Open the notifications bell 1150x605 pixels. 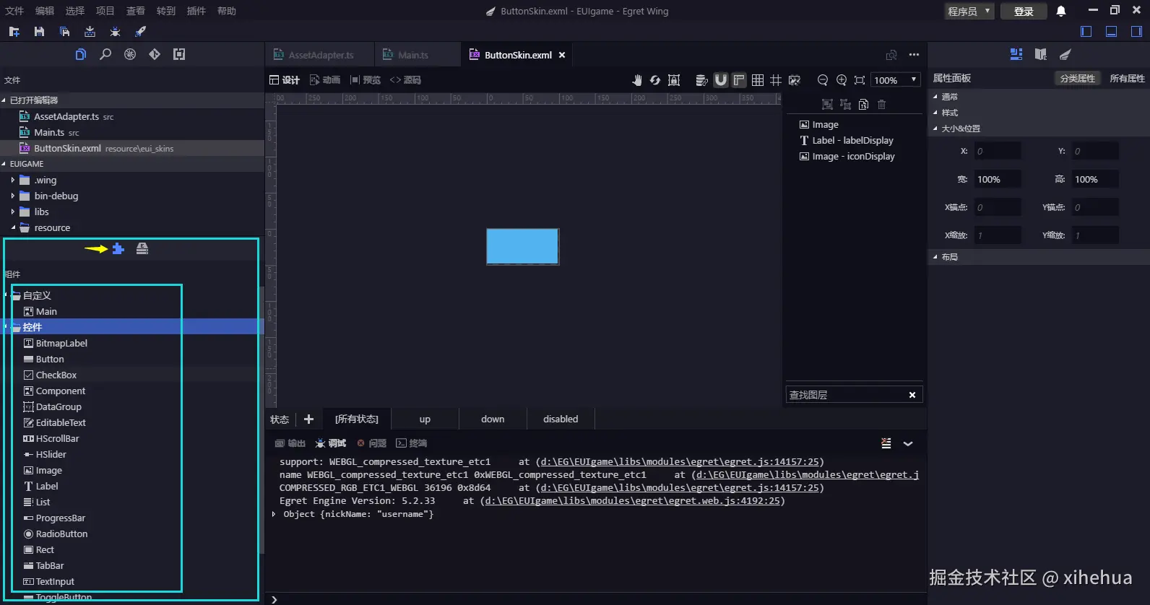(1061, 11)
